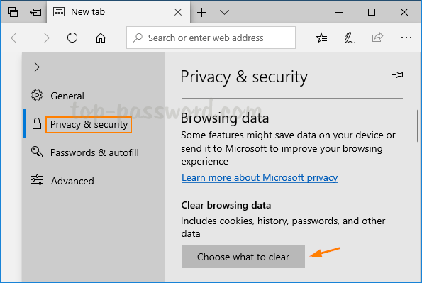Click Choose what to clear button
The height and width of the screenshot is (283, 422).
point(243,257)
